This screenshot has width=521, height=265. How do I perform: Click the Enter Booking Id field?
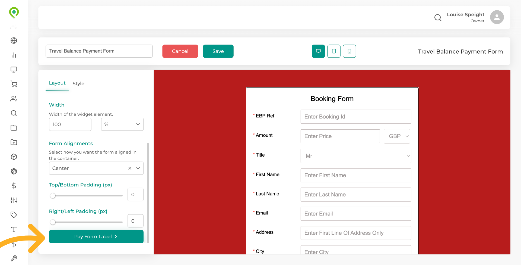pos(355,117)
